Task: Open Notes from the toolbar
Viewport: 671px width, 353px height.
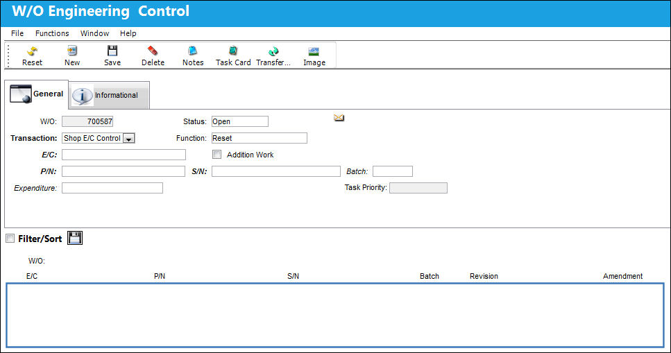Action: [x=193, y=51]
